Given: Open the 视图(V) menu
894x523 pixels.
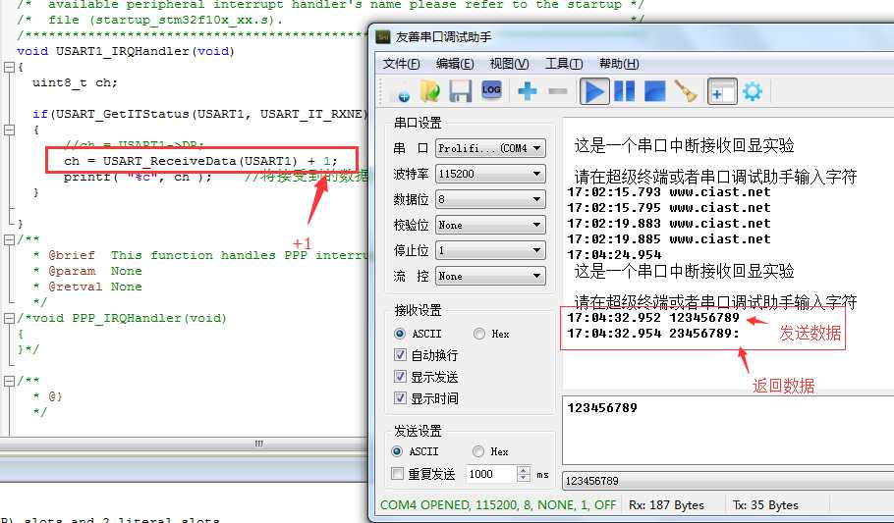Looking at the screenshot, I should click(509, 64).
